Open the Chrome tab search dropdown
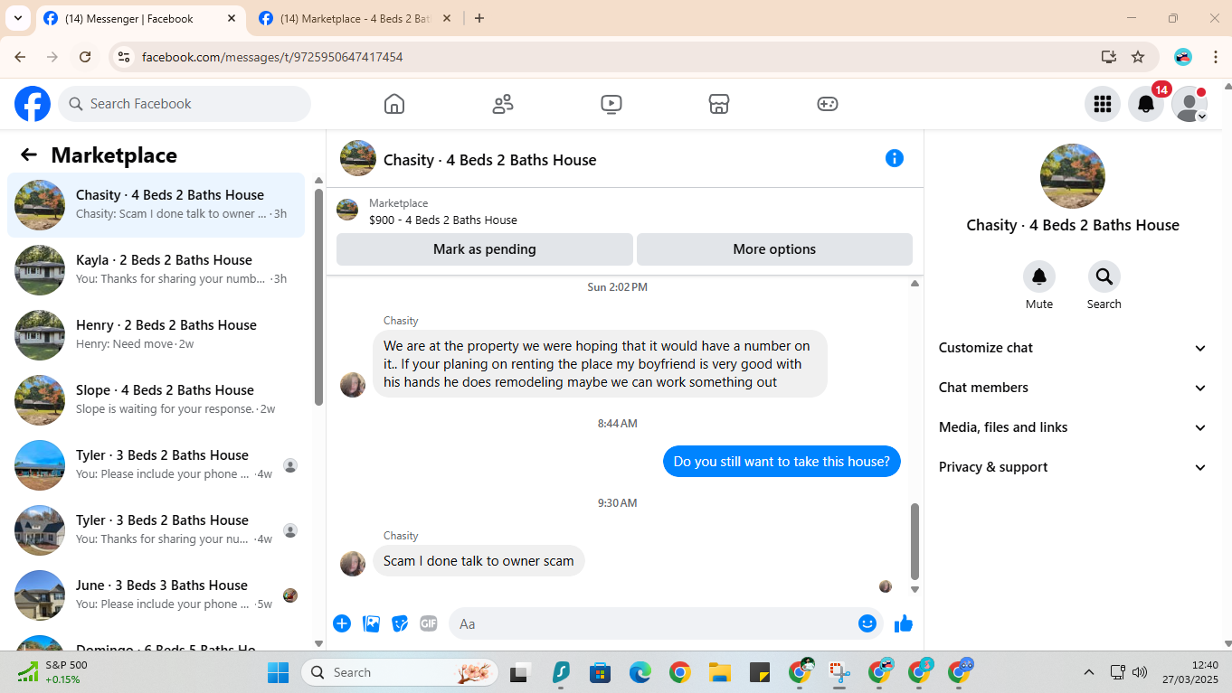The width and height of the screenshot is (1232, 693). (x=17, y=18)
